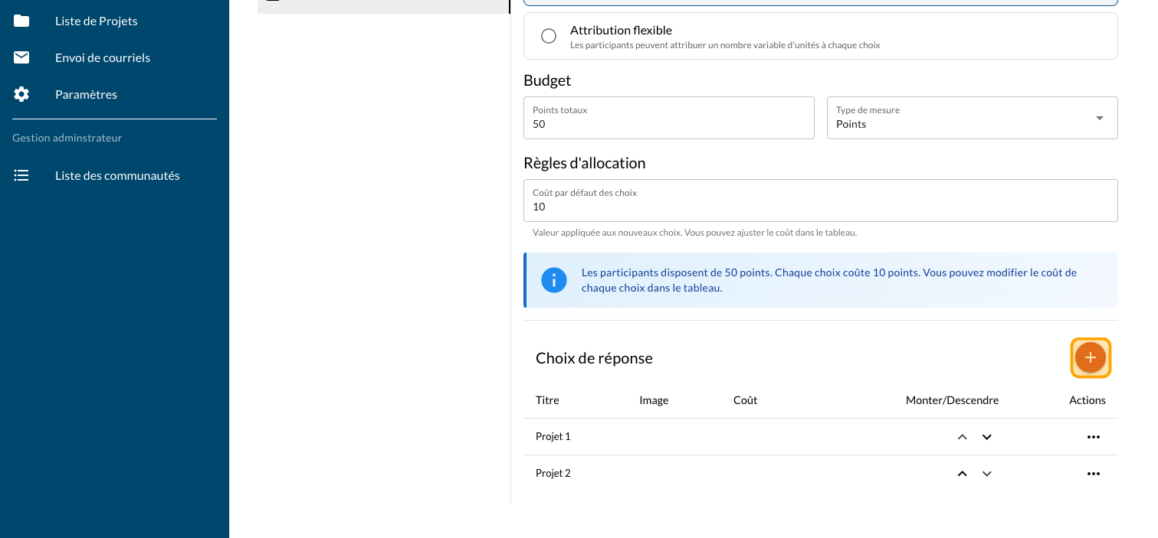The image size is (1158, 538).
Task: Click the Coût par défaut des choix field
Action: coord(820,206)
